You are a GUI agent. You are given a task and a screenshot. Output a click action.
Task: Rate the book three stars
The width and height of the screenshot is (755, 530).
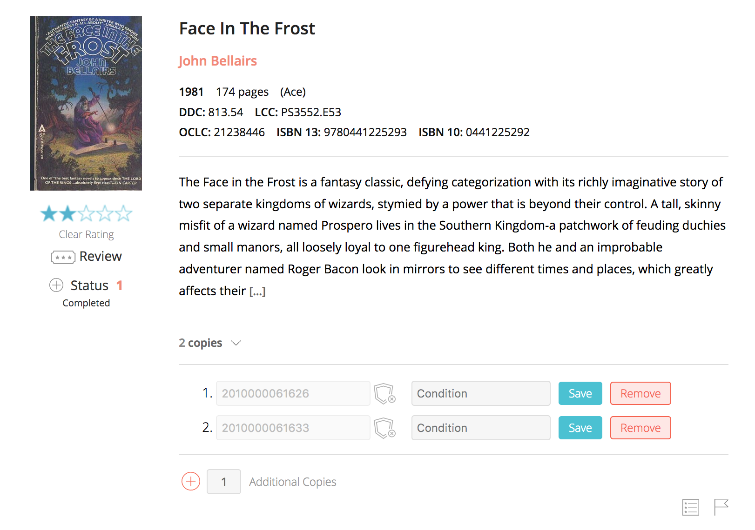pos(87,213)
